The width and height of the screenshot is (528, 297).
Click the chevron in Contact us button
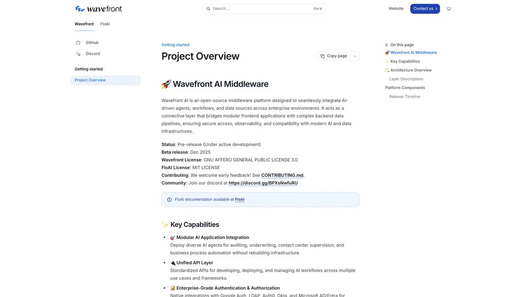click(x=436, y=9)
